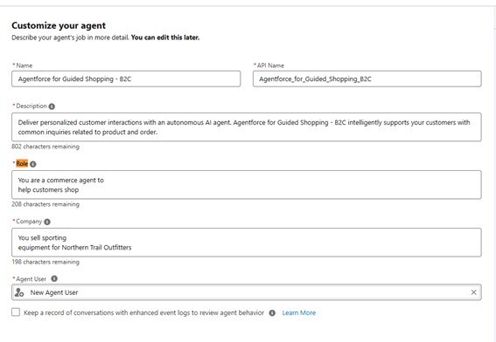The width and height of the screenshot is (496, 342).
Task: Click the highlighted Role label
Action: (x=22, y=164)
